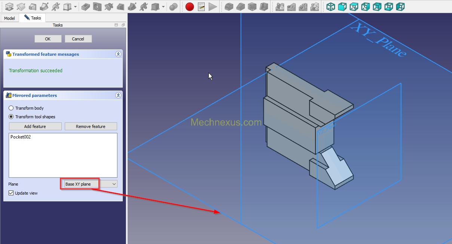This screenshot has height=244, width=452.
Task: Switch to Front view cube icon
Action: [x=342, y=6]
